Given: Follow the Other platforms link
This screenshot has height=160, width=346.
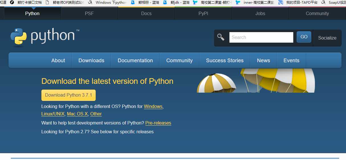Looking at the screenshot, I should tap(96, 114).
